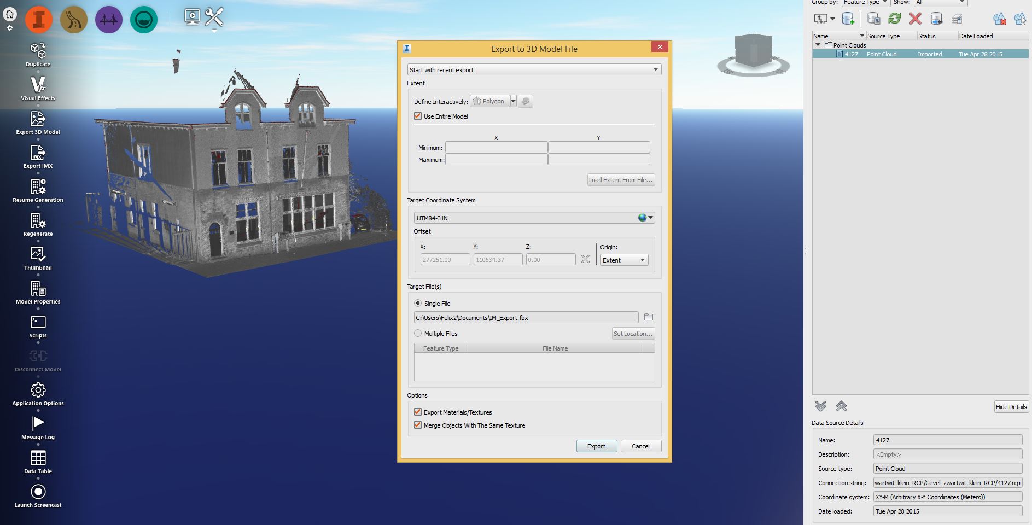
Task: Remove selected data source with red X
Action: coord(916,18)
